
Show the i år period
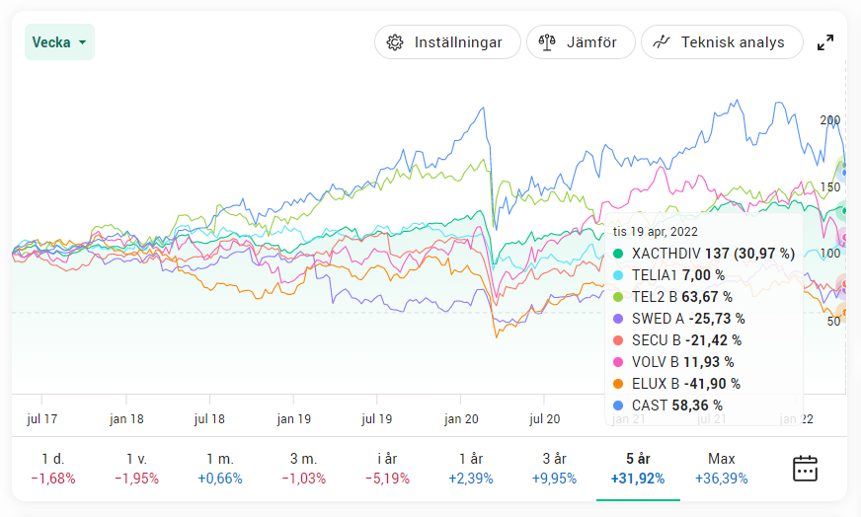(x=387, y=469)
